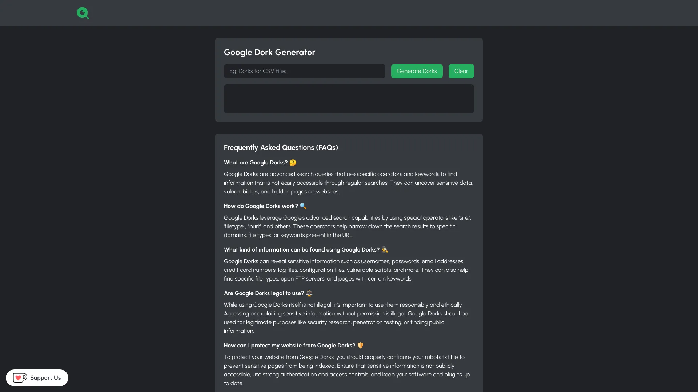Image resolution: width=698 pixels, height=392 pixels.
Task: Select the Ko-fi coffee cup icon
Action: [20, 377]
